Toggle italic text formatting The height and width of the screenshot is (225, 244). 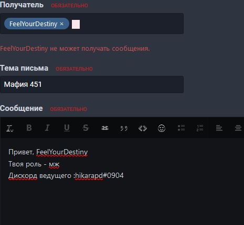tap(47, 128)
